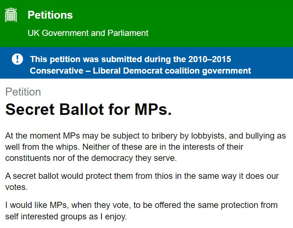This screenshot has height=228, width=293.
Task: Click the paragraph starting 'I would like MPs'
Action: (x=141, y=211)
